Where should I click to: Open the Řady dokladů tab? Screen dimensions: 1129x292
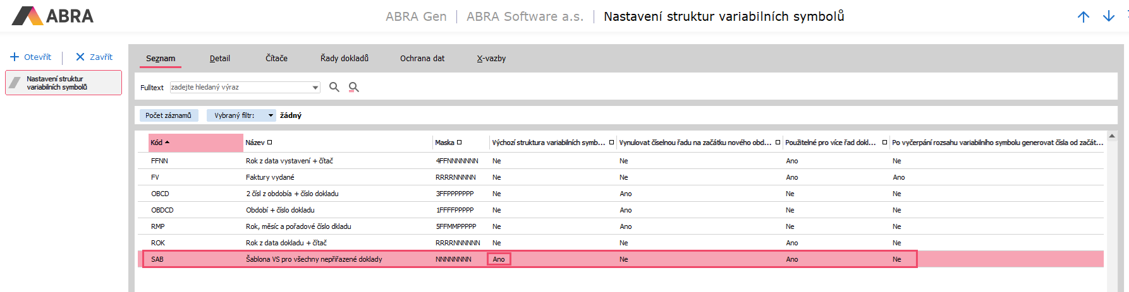(x=344, y=58)
